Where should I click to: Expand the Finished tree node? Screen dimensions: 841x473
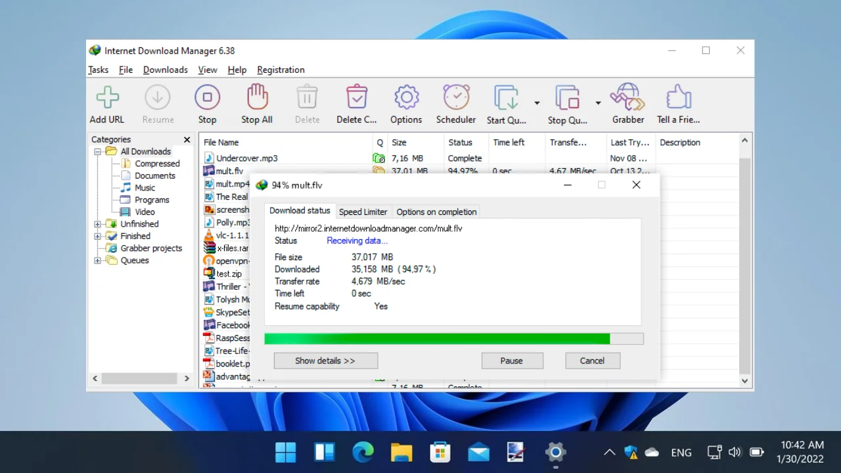point(97,236)
